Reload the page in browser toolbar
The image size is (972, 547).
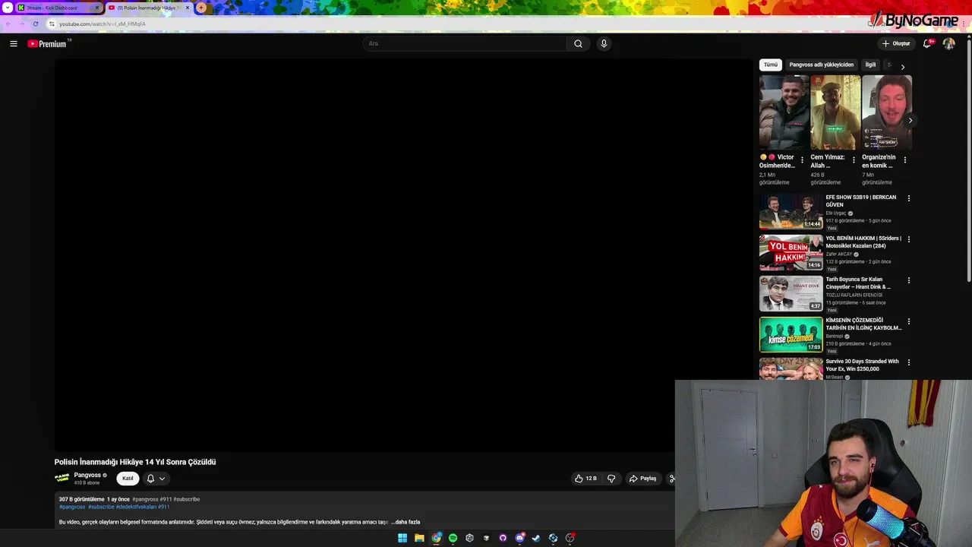(x=35, y=24)
